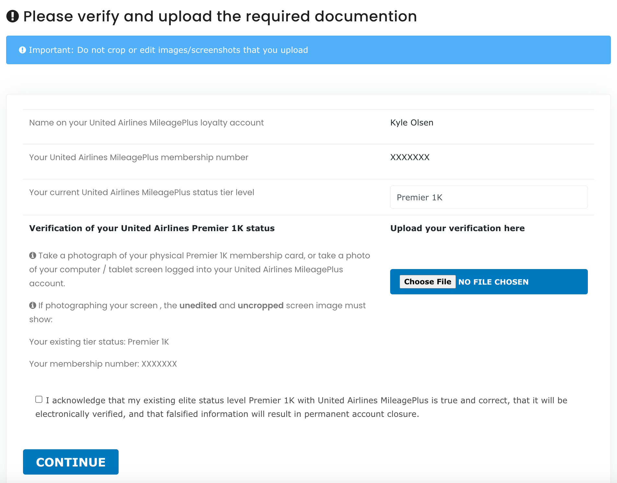The width and height of the screenshot is (617, 483).
Task: Click the "Please verify and upload" page heading
Action: click(220, 16)
